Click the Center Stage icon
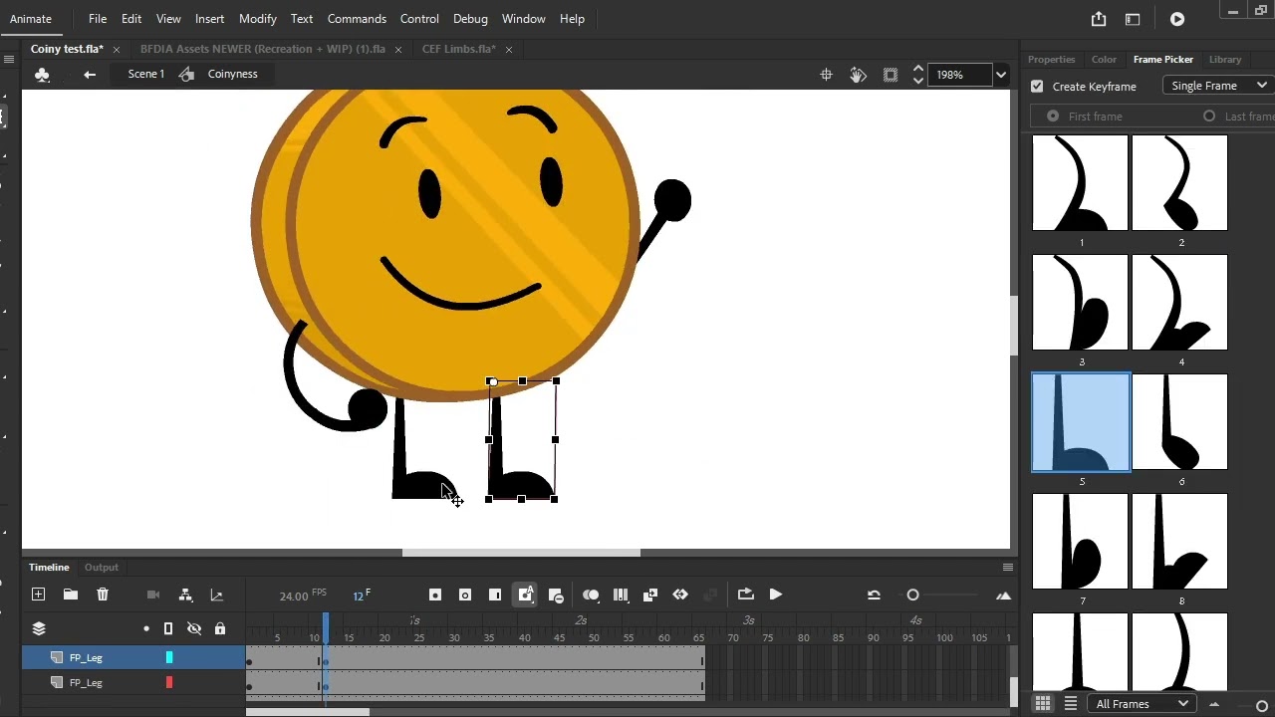The image size is (1275, 717). (826, 75)
